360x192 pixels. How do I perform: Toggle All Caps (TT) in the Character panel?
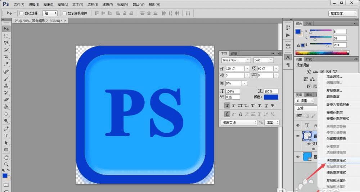tap(240, 105)
